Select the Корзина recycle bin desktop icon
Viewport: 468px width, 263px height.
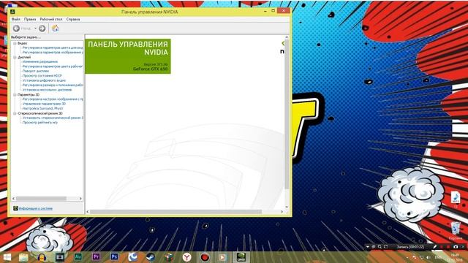(456, 232)
